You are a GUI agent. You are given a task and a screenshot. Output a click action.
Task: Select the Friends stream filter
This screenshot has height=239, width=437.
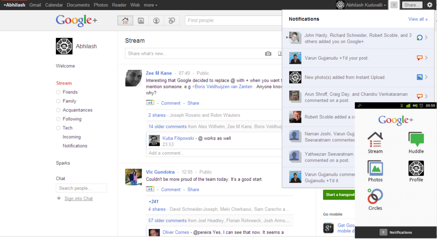point(70,92)
